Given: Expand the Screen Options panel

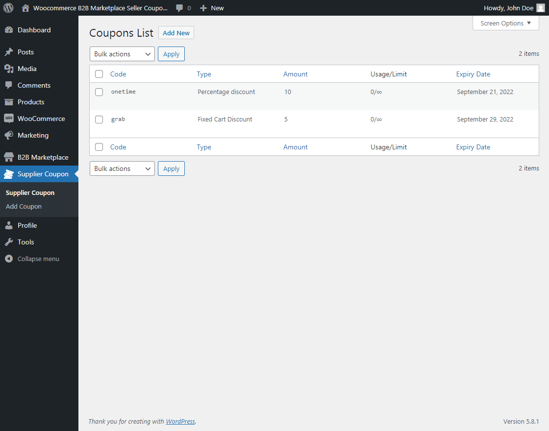Looking at the screenshot, I should click(505, 23).
